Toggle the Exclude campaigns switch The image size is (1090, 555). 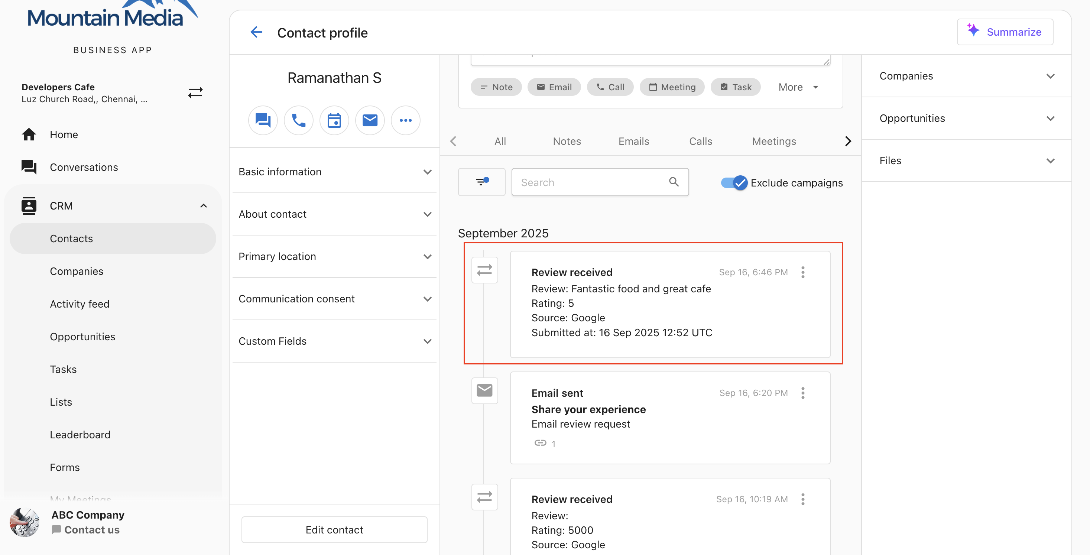(x=734, y=183)
